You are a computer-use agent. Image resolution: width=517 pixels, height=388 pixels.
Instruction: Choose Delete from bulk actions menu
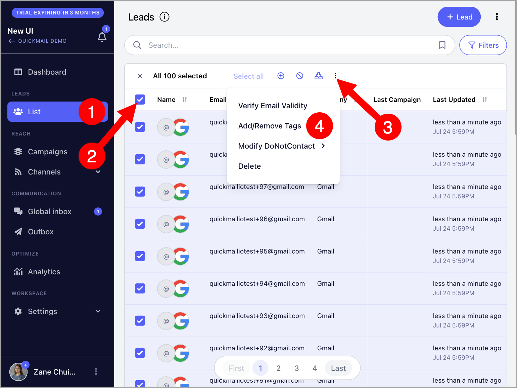coord(249,166)
